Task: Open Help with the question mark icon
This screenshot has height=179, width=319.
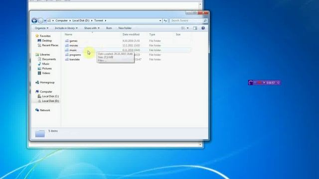Action: (x=203, y=28)
